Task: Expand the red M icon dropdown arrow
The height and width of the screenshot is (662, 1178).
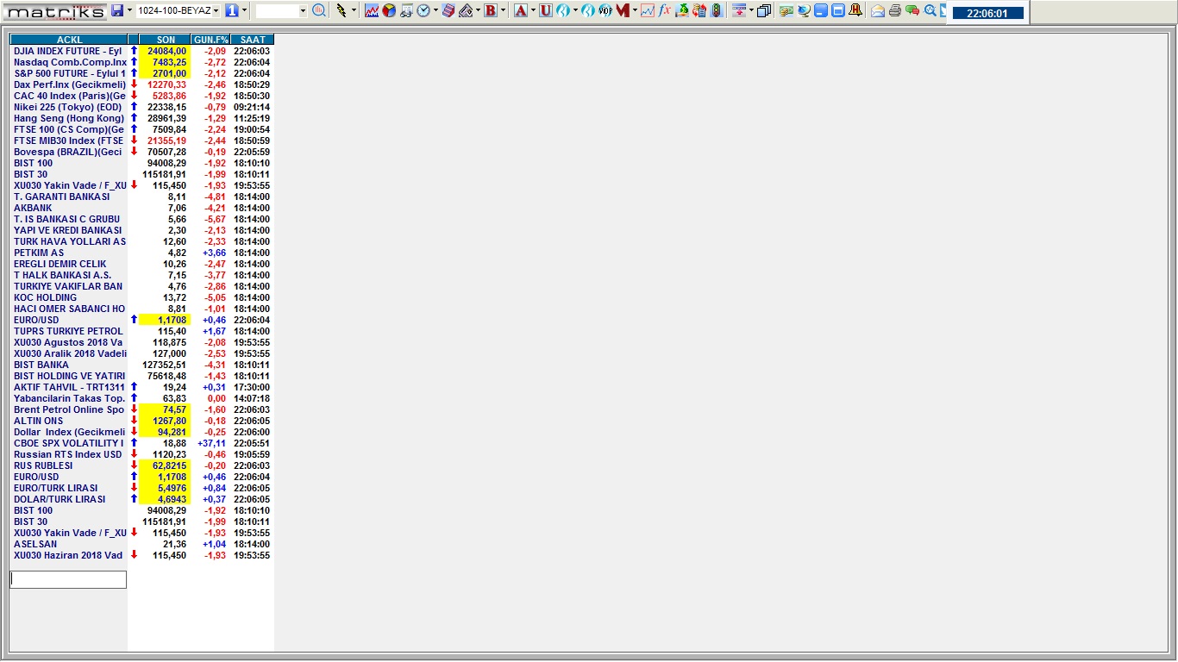Action: [x=635, y=10]
